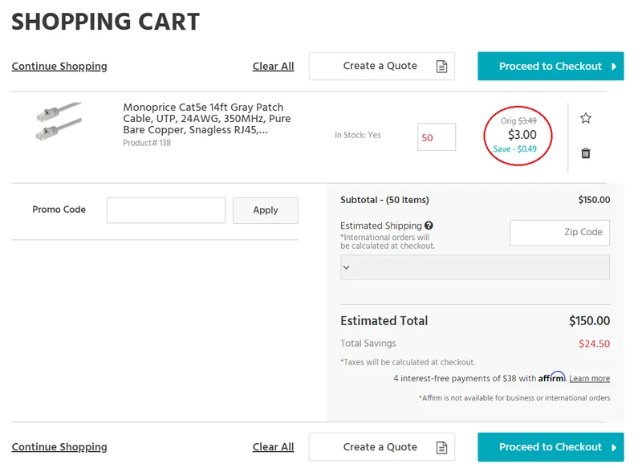
Task: Click the Zip Code input field
Action: pyautogui.click(x=559, y=233)
